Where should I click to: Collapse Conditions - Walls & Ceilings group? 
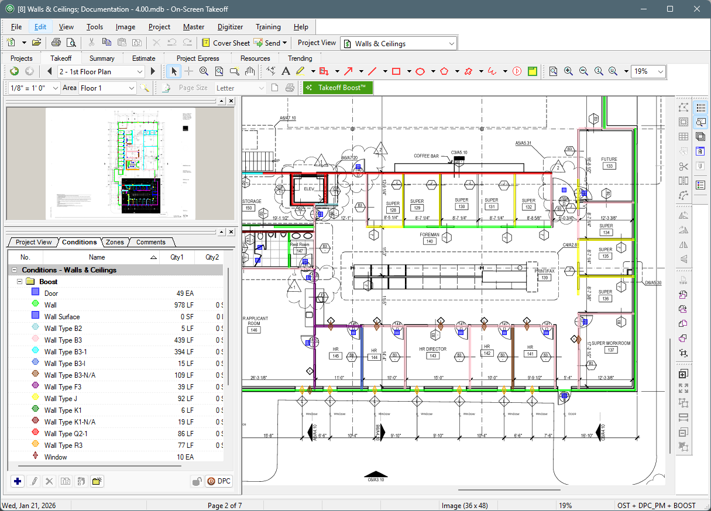[13, 270]
